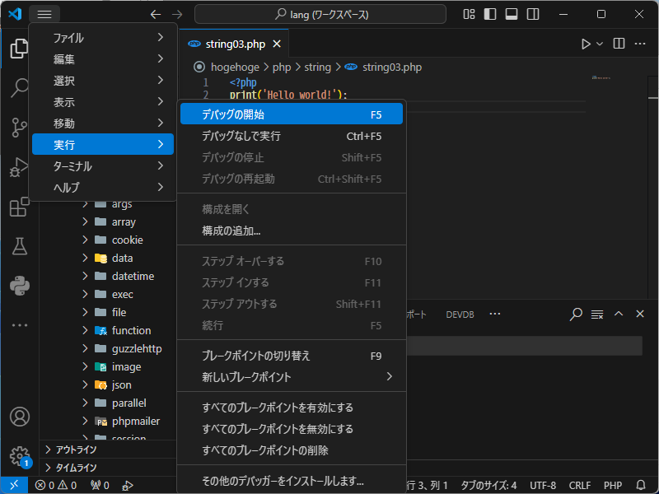Clear the panel output with the clear icon
Screen dimensions: 659x494
pos(598,315)
